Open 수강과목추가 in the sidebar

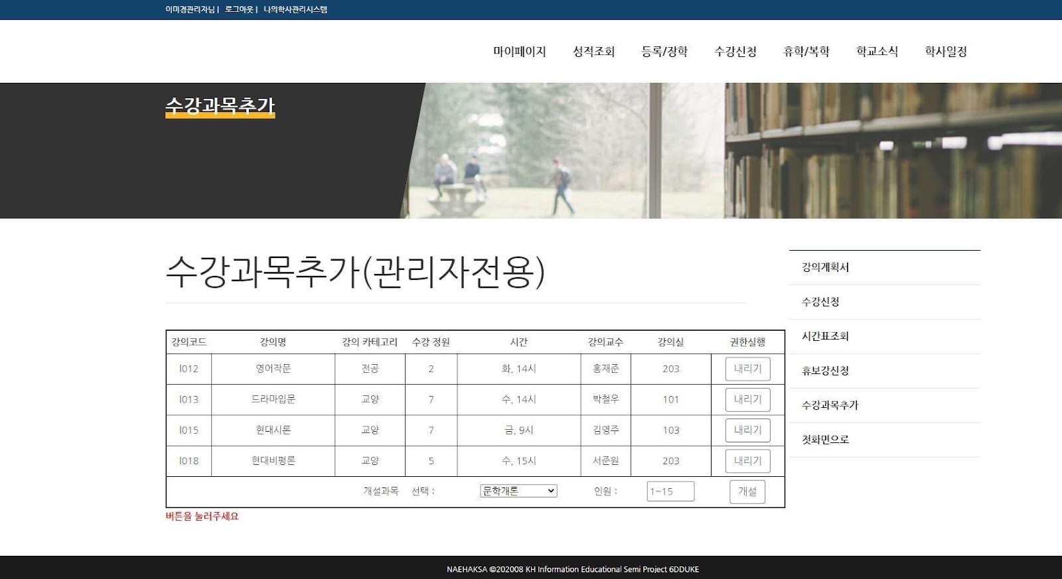click(x=884, y=405)
